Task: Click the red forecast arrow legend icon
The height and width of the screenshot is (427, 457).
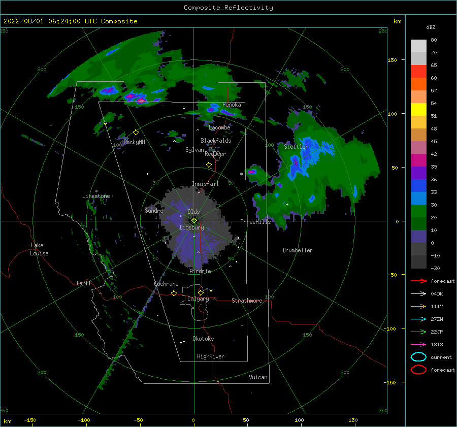Action: tap(418, 281)
